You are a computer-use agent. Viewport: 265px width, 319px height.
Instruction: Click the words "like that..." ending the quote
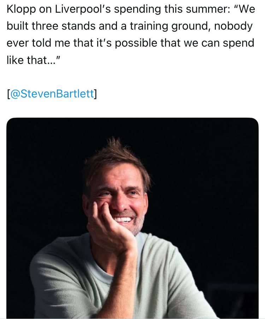(34, 60)
